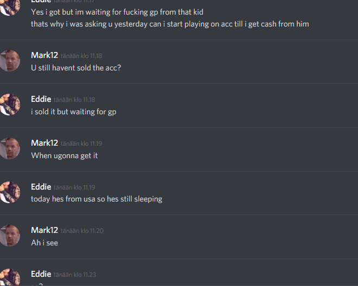Select username Eddie at 11.23 timestamp
This screenshot has width=358, height=286.
(x=41, y=274)
